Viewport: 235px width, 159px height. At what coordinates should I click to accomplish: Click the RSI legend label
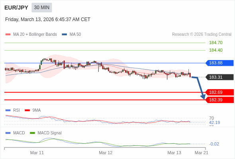click(x=16, y=111)
